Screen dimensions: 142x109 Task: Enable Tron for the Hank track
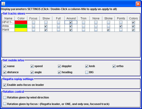(83, 30)
